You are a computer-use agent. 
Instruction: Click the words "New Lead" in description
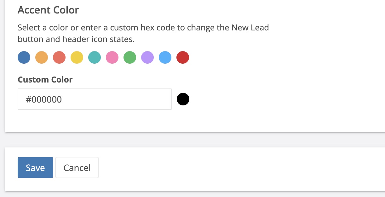point(250,28)
